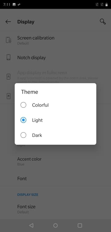Open search with the magnifier icon

(103, 22)
